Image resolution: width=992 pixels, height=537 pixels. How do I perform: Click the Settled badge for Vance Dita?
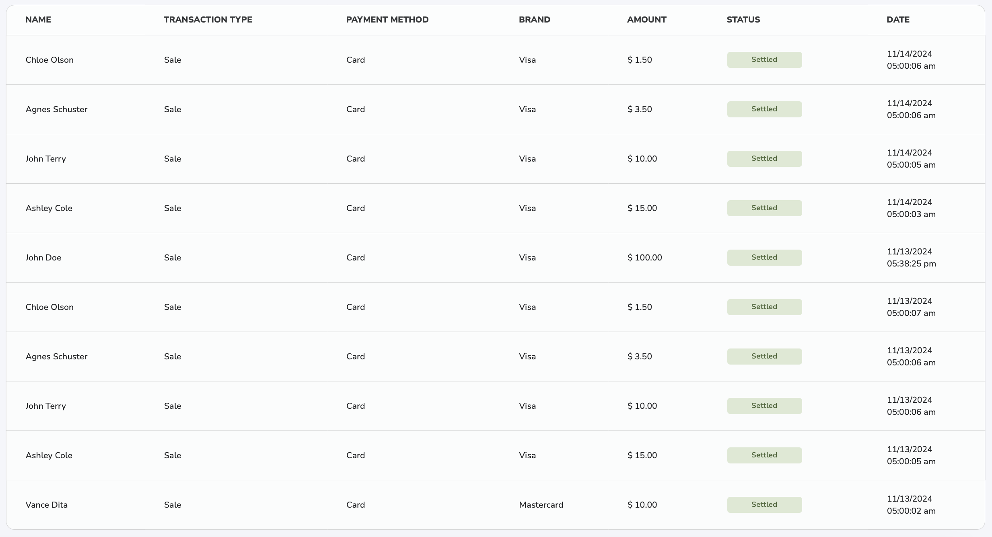(x=764, y=505)
